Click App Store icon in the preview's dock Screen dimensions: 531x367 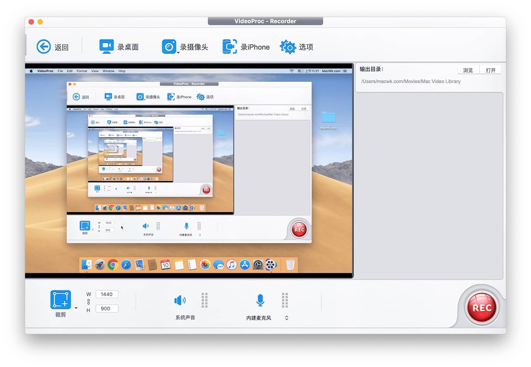pyautogui.click(x=245, y=264)
